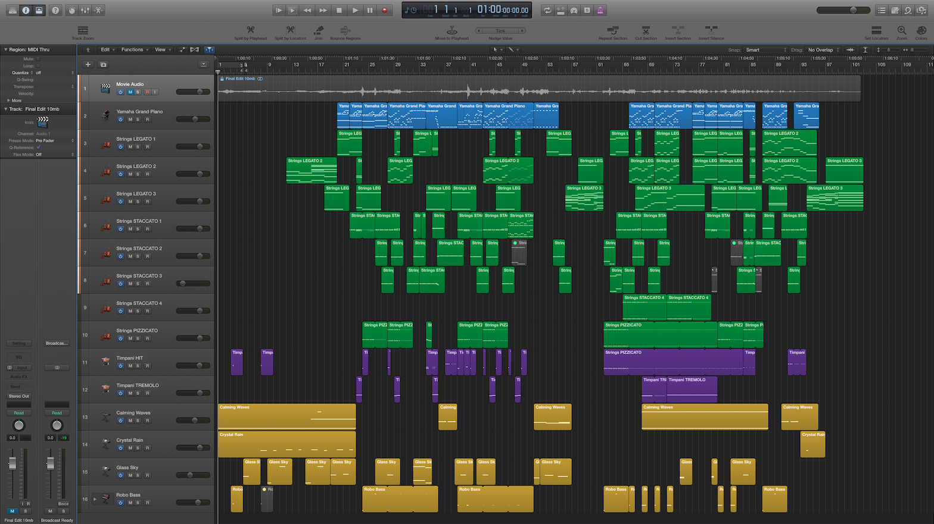
Task: Open the Note Pads icon
Action: point(895,10)
